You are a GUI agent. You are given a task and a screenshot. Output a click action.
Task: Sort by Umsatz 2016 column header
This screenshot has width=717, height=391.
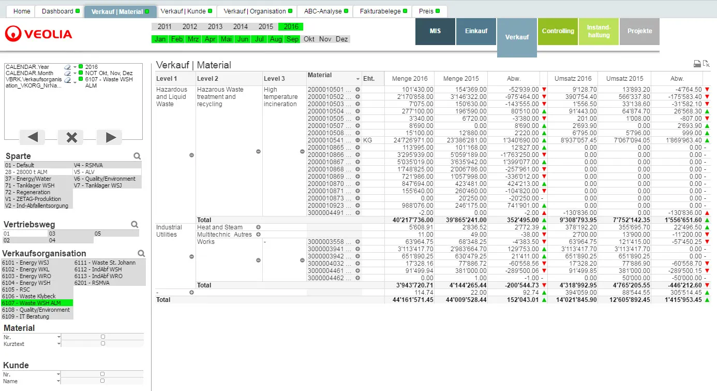pyautogui.click(x=573, y=79)
